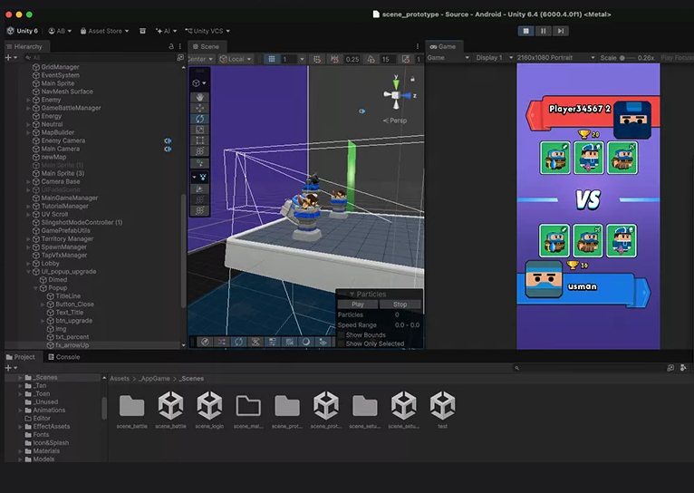Expand the GameBattleManager hierarchy item

tap(28, 108)
